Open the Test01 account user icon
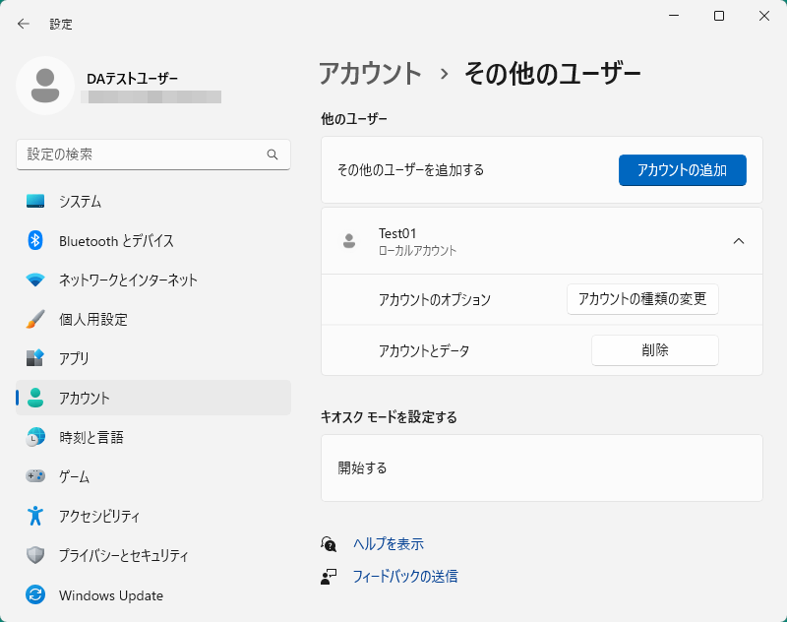The height and width of the screenshot is (622, 787). point(348,241)
